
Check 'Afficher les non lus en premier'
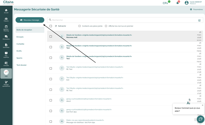click(x=106, y=26)
